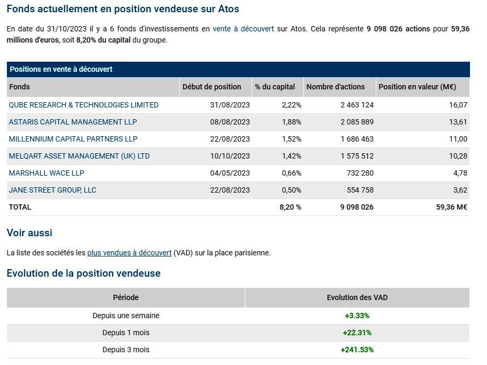Click the 0,50% capital cell
The image size is (487, 365).
pyautogui.click(x=292, y=190)
